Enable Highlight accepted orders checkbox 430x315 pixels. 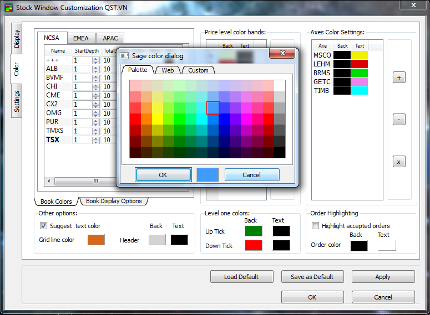tap(316, 226)
